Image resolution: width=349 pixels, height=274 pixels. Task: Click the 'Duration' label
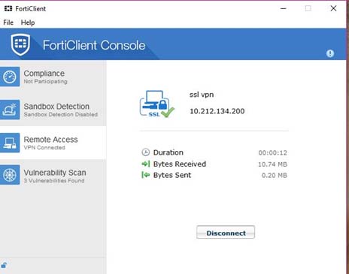[168, 152]
